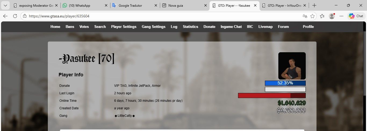The width and height of the screenshot is (367, 131).
Task: Reload the page with refresh icon
Action: click(x=15, y=16)
